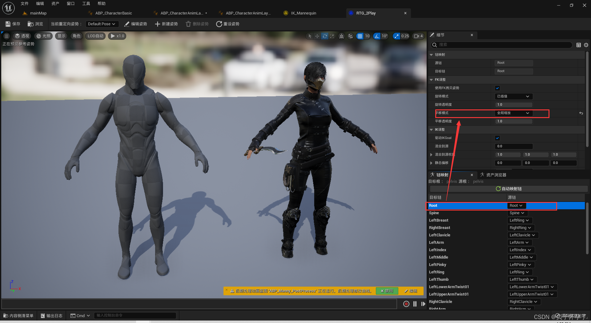Open the 显示 show menu

[62, 36]
